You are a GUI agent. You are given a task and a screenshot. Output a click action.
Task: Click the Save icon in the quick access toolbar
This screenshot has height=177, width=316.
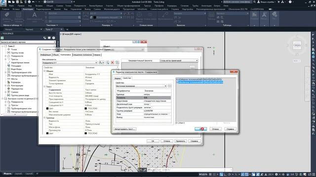pos(17,2)
